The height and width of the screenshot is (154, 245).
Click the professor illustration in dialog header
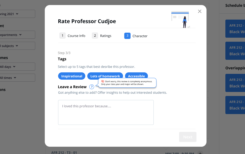pyautogui.click(x=181, y=20)
